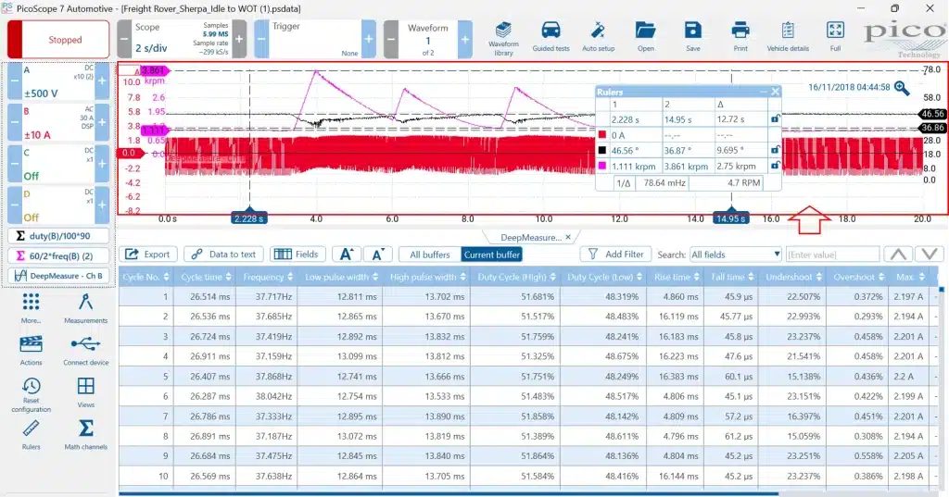This screenshot has width=949, height=497.
Task: Open Vehicle details
Action: [x=788, y=38]
